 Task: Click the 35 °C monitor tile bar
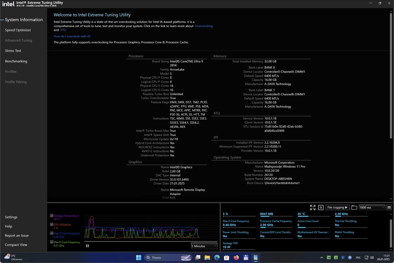314,216
